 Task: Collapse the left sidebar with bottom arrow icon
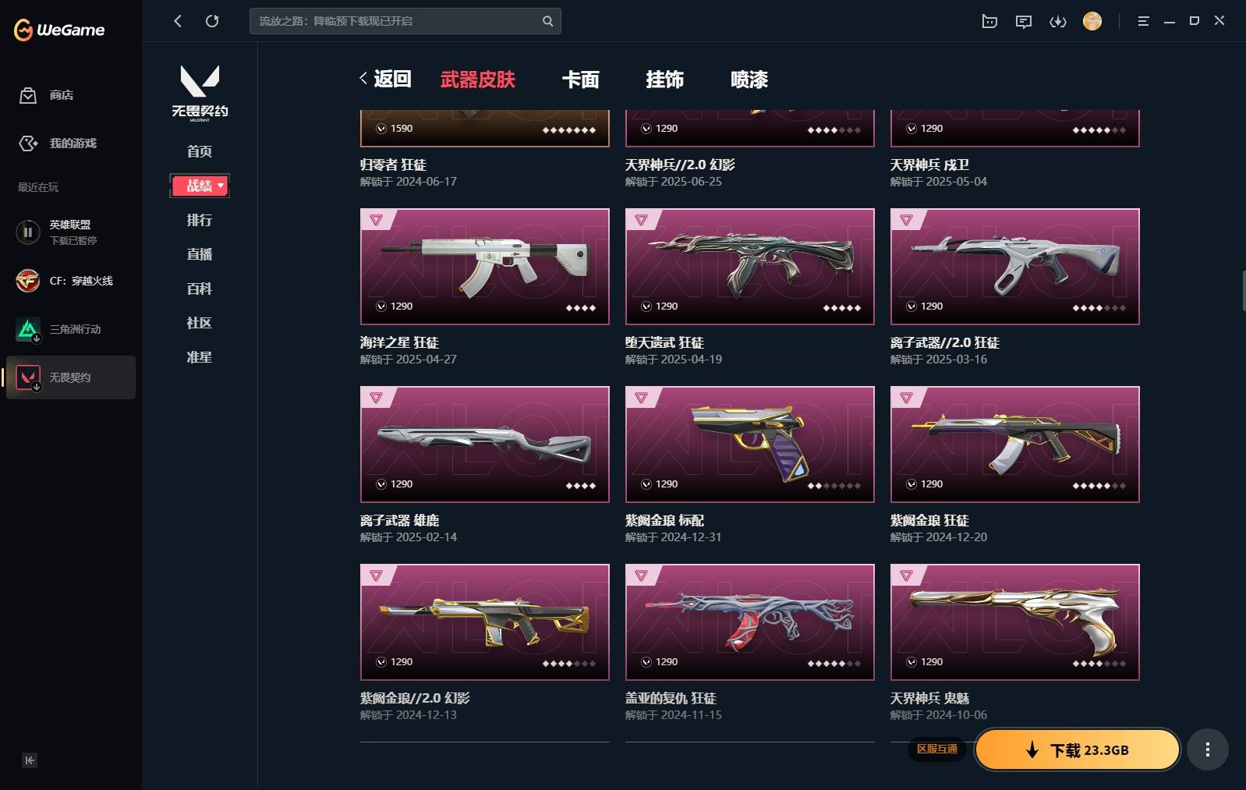30,760
